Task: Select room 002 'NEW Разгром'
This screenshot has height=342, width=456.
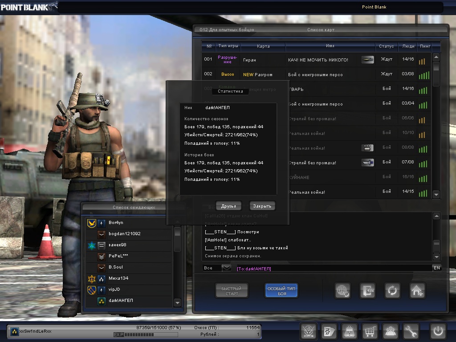Action: (x=316, y=74)
